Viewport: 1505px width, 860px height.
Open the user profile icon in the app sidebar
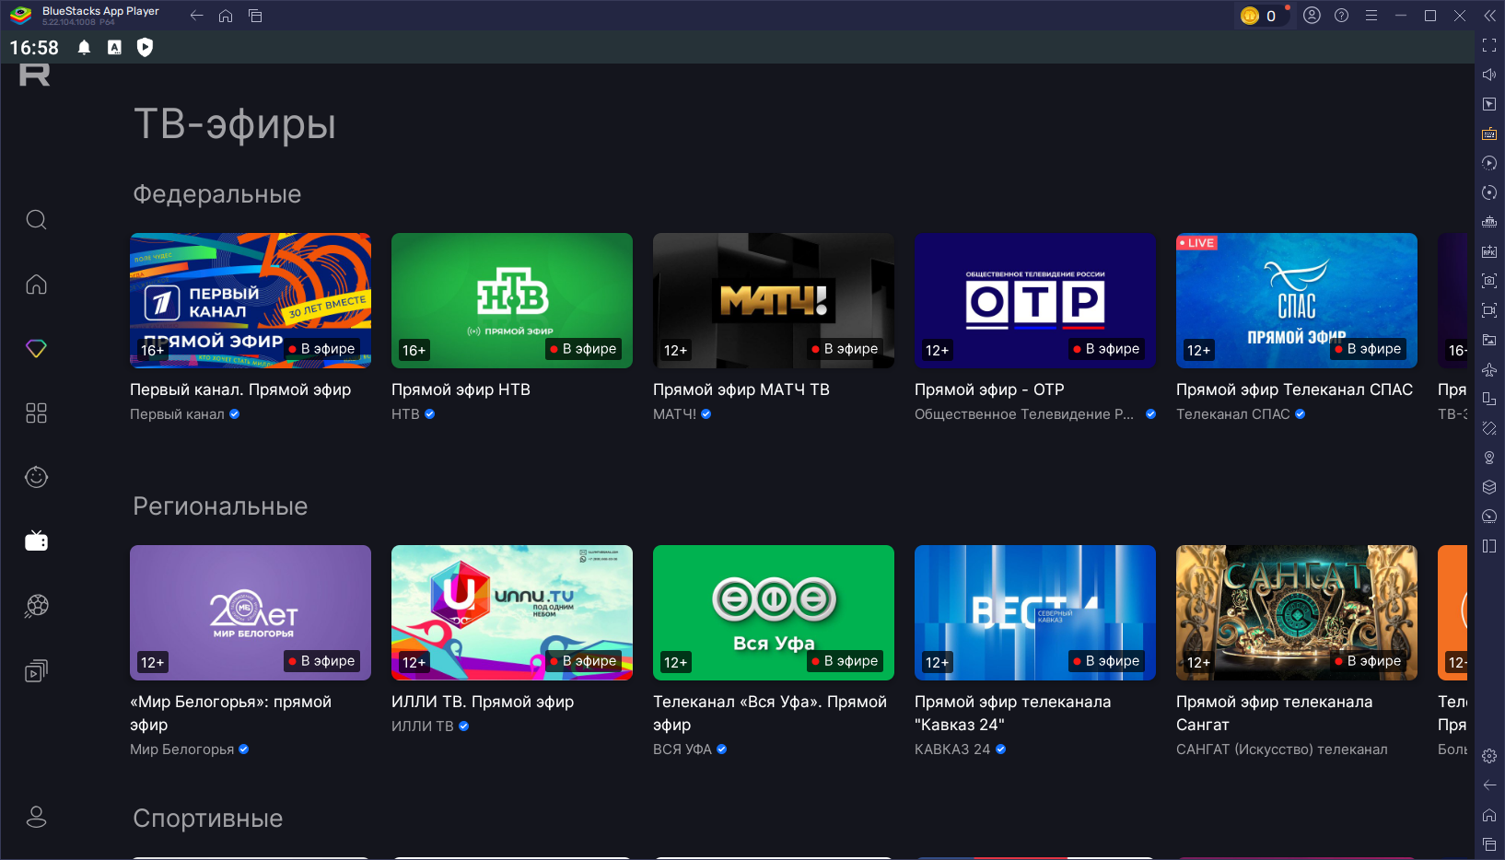[x=36, y=817]
